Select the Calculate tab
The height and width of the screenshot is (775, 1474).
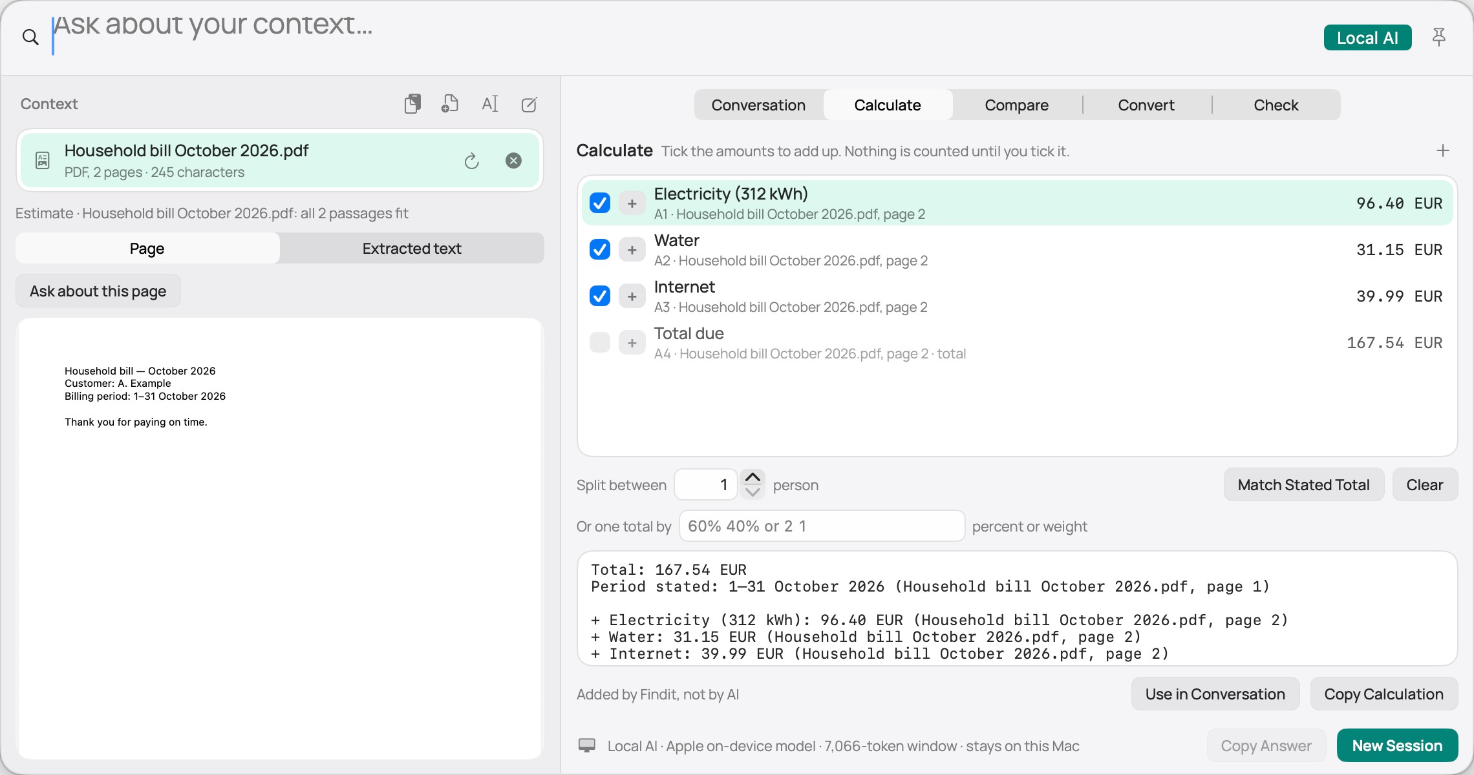888,105
